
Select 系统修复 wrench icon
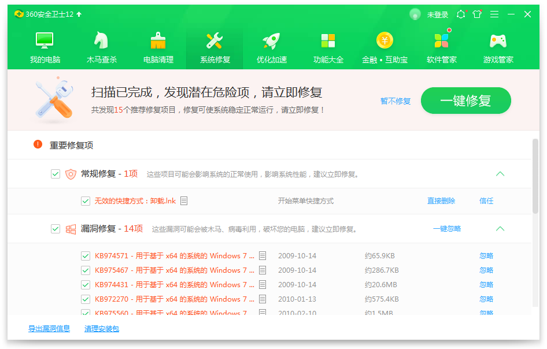(215, 40)
